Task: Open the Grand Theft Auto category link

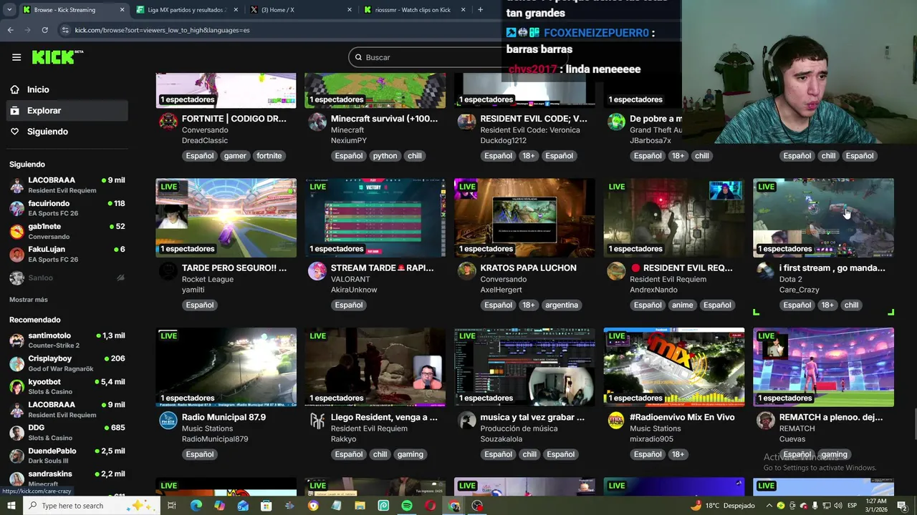Action: point(656,130)
